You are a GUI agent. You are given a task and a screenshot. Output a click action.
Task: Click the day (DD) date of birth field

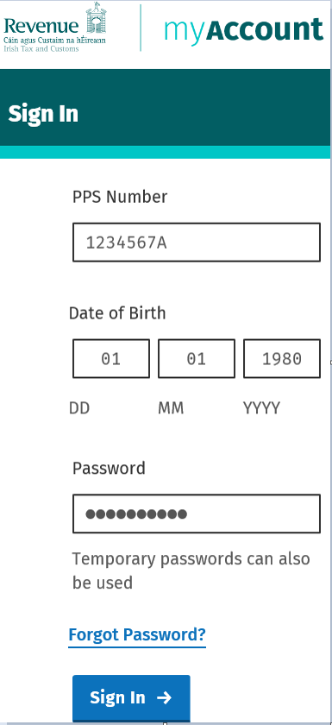pos(111,358)
